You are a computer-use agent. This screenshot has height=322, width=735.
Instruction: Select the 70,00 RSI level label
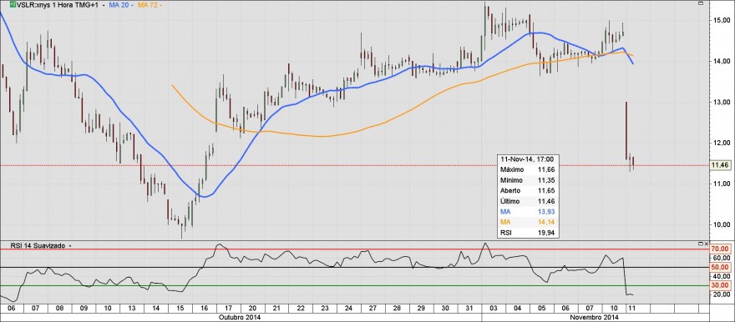click(721, 249)
